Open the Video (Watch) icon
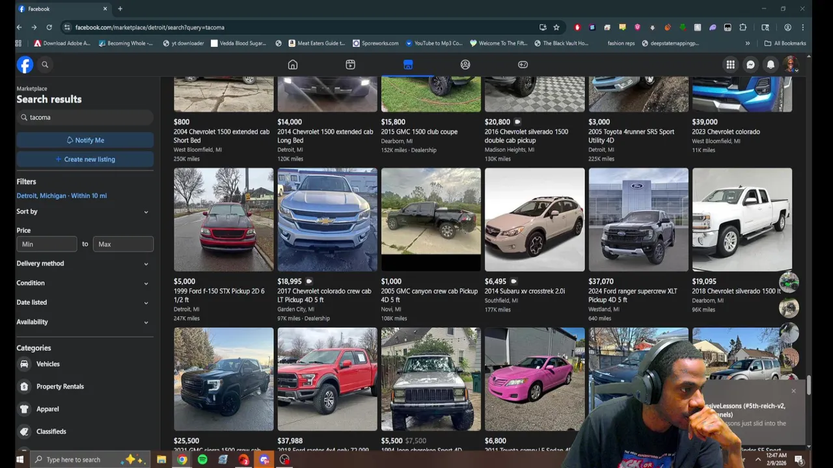Viewport: 833px width, 468px height. pyautogui.click(x=350, y=64)
